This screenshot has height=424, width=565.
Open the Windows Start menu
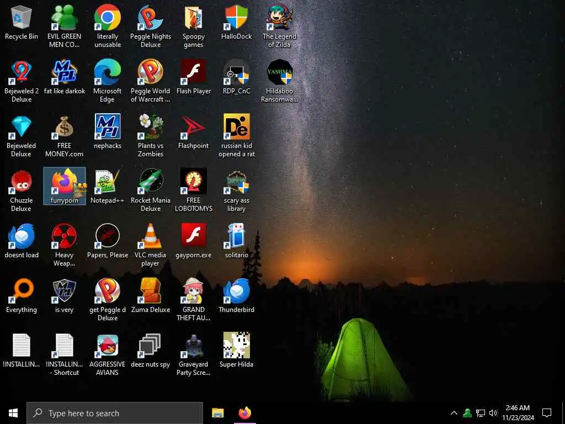click(x=13, y=413)
